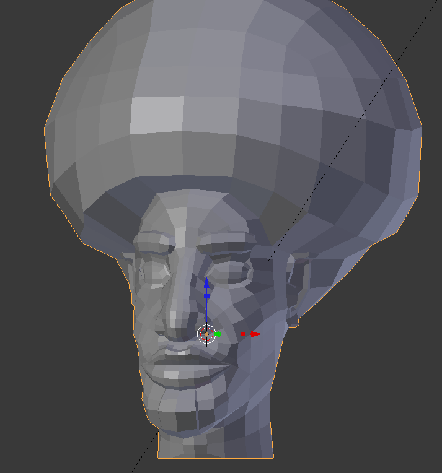Viewport: 442px width, 473px height.
Task: Grab the blue Z-axis translate arrow tip
Action: 206,283
